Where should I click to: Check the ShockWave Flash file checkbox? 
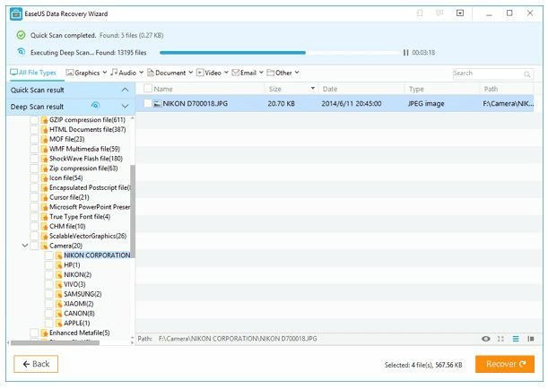[x=34, y=159]
